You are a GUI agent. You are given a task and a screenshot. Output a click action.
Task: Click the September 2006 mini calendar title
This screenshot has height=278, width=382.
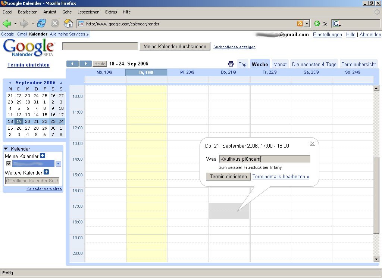[x=35, y=83]
